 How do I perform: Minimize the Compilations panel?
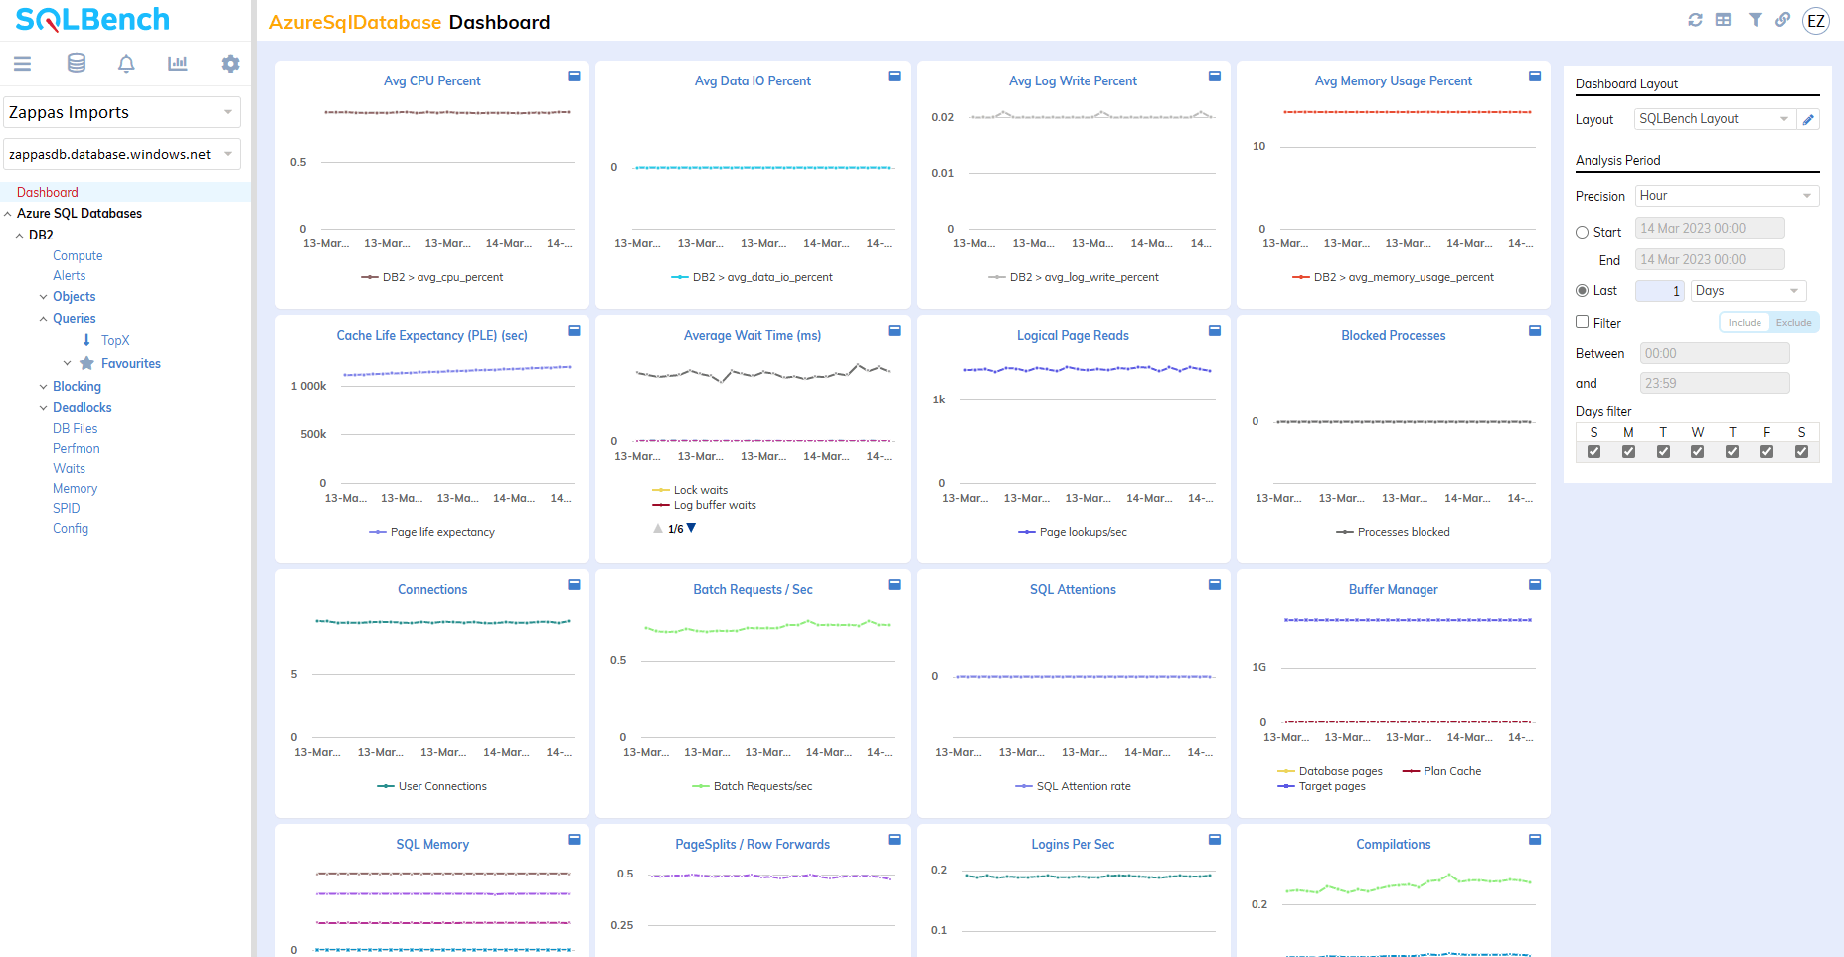1535,840
